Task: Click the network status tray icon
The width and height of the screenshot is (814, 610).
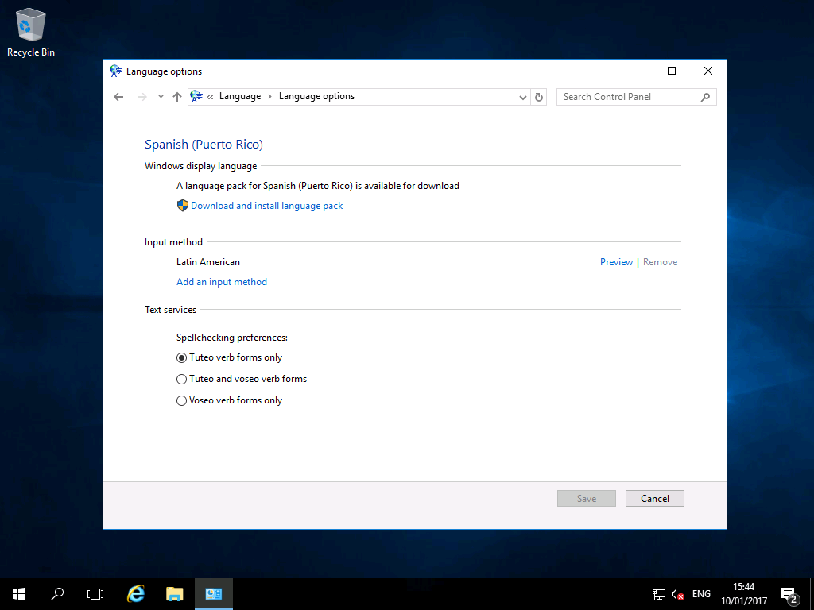Action: tap(659, 594)
